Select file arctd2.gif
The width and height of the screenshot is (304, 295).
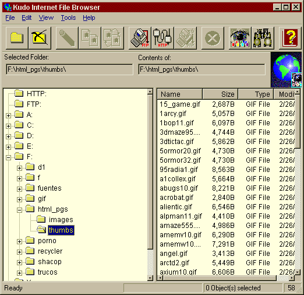174,263
